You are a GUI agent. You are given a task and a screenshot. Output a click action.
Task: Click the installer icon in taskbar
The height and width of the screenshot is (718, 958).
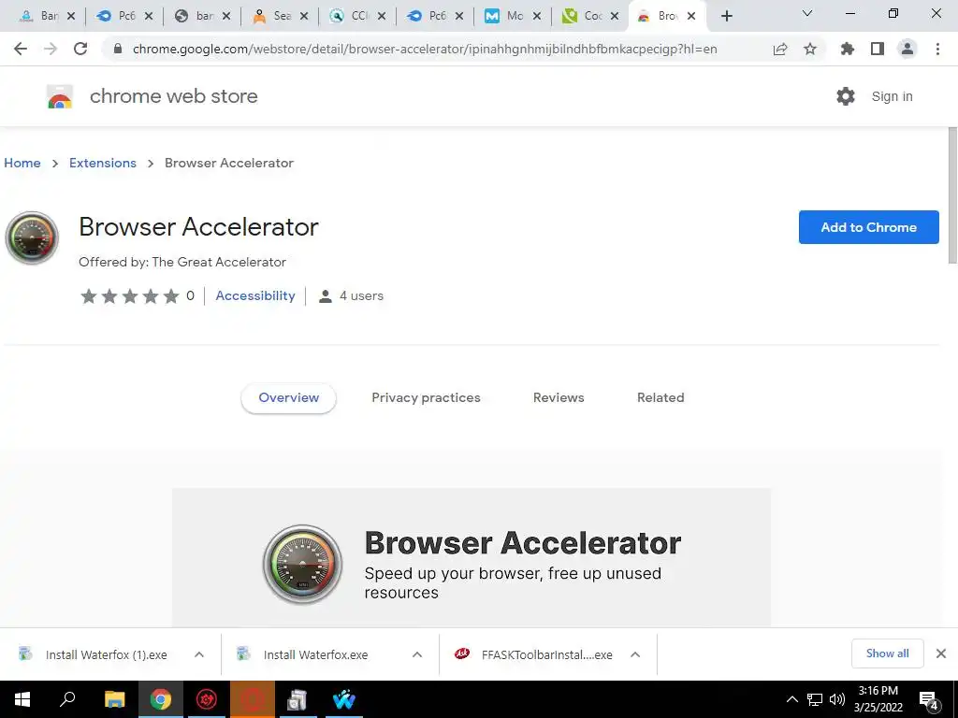(298, 699)
